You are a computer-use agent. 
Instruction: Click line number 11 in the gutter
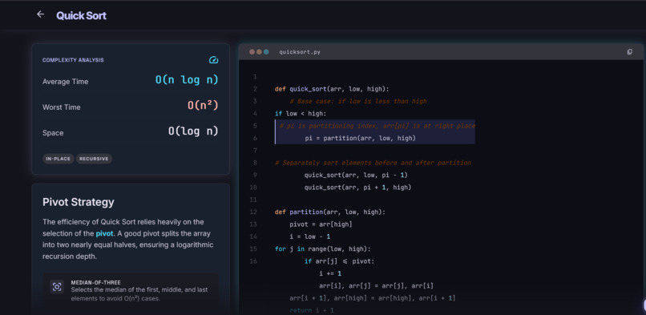click(253, 200)
